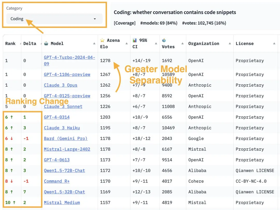Click the Category dropdown caret arrow
This screenshot has height=210, width=280.
[95, 19]
